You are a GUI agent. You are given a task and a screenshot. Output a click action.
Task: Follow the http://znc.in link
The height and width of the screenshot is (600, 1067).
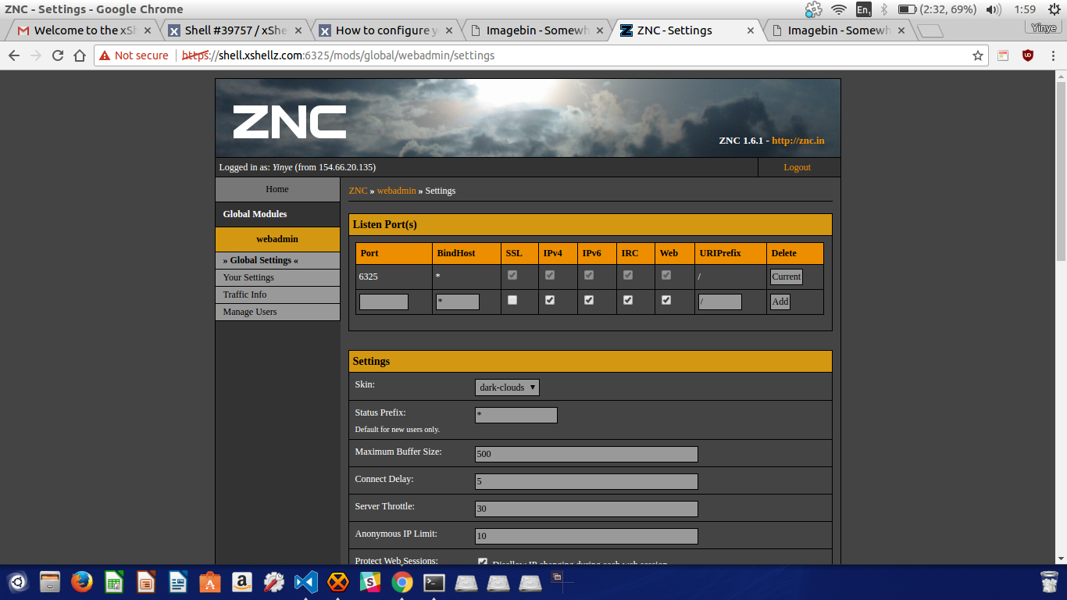(x=798, y=141)
